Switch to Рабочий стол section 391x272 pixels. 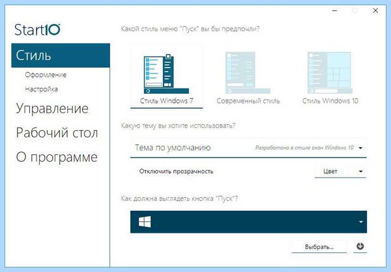(57, 133)
